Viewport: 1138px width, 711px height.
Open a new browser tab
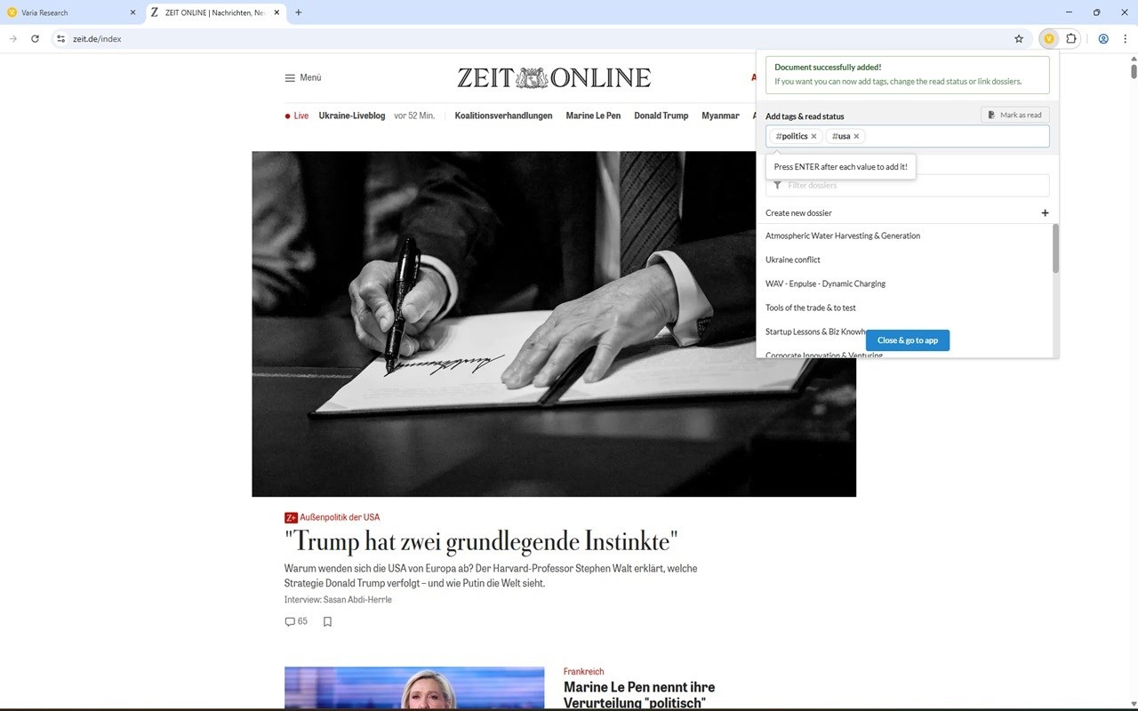coord(298,12)
